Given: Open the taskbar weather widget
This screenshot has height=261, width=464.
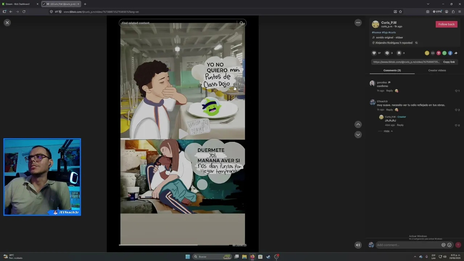Looking at the screenshot, I should point(12,257).
